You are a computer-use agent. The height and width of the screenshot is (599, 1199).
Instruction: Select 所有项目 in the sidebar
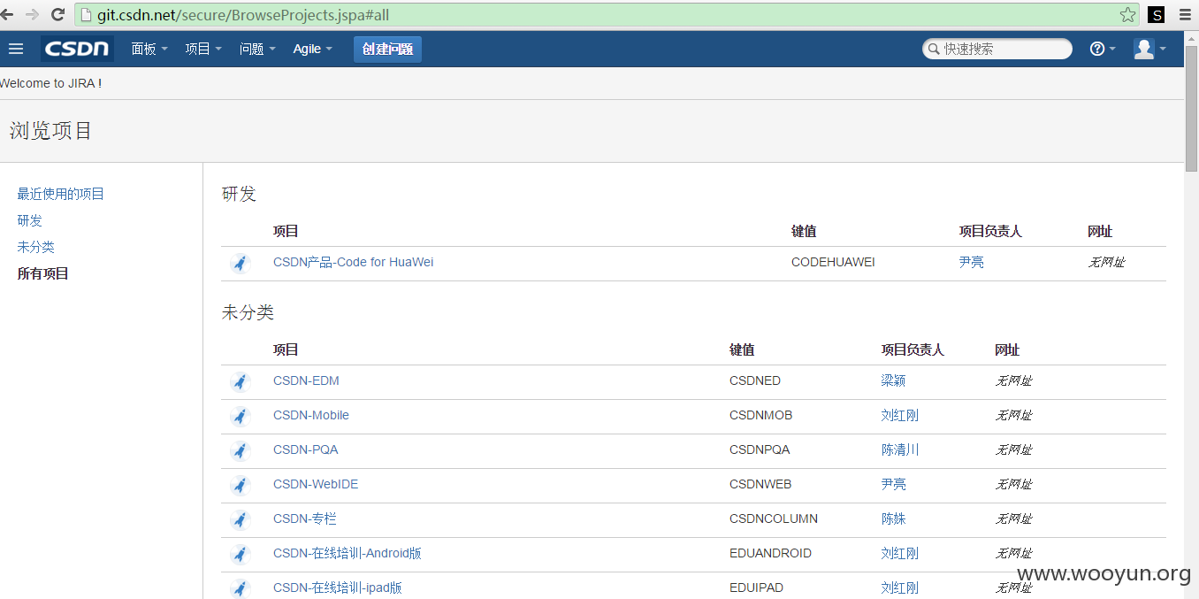pos(43,273)
